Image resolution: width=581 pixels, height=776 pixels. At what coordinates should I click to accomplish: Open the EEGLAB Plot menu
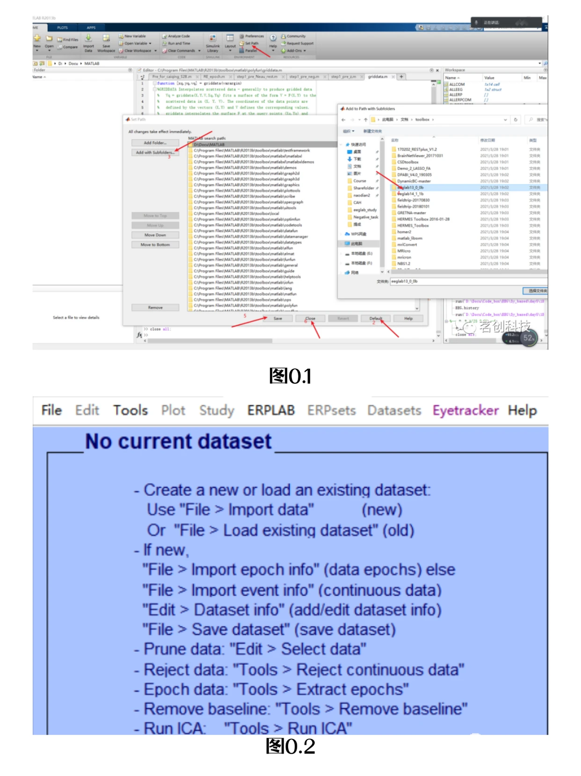click(x=173, y=410)
